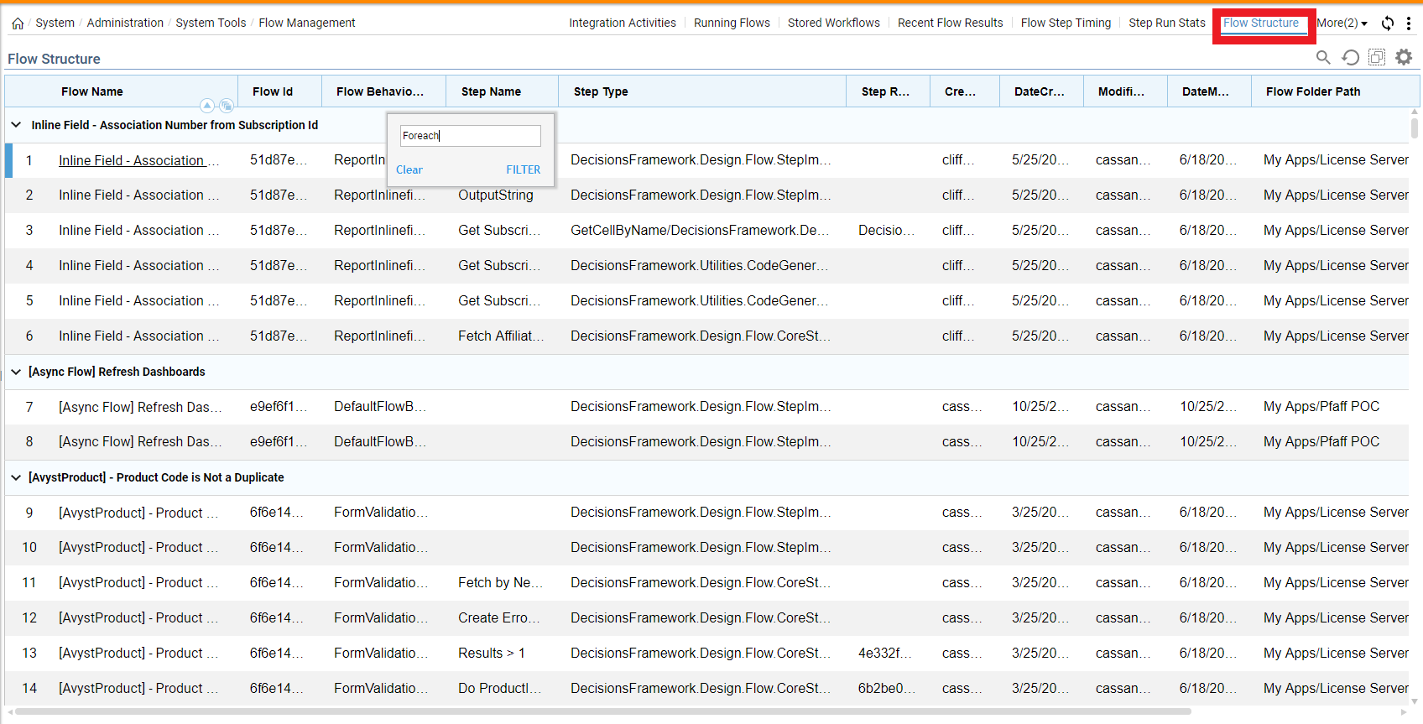The height and width of the screenshot is (724, 1423).
Task: Switch to the Flow Step Timing tab
Action: pos(1066,23)
